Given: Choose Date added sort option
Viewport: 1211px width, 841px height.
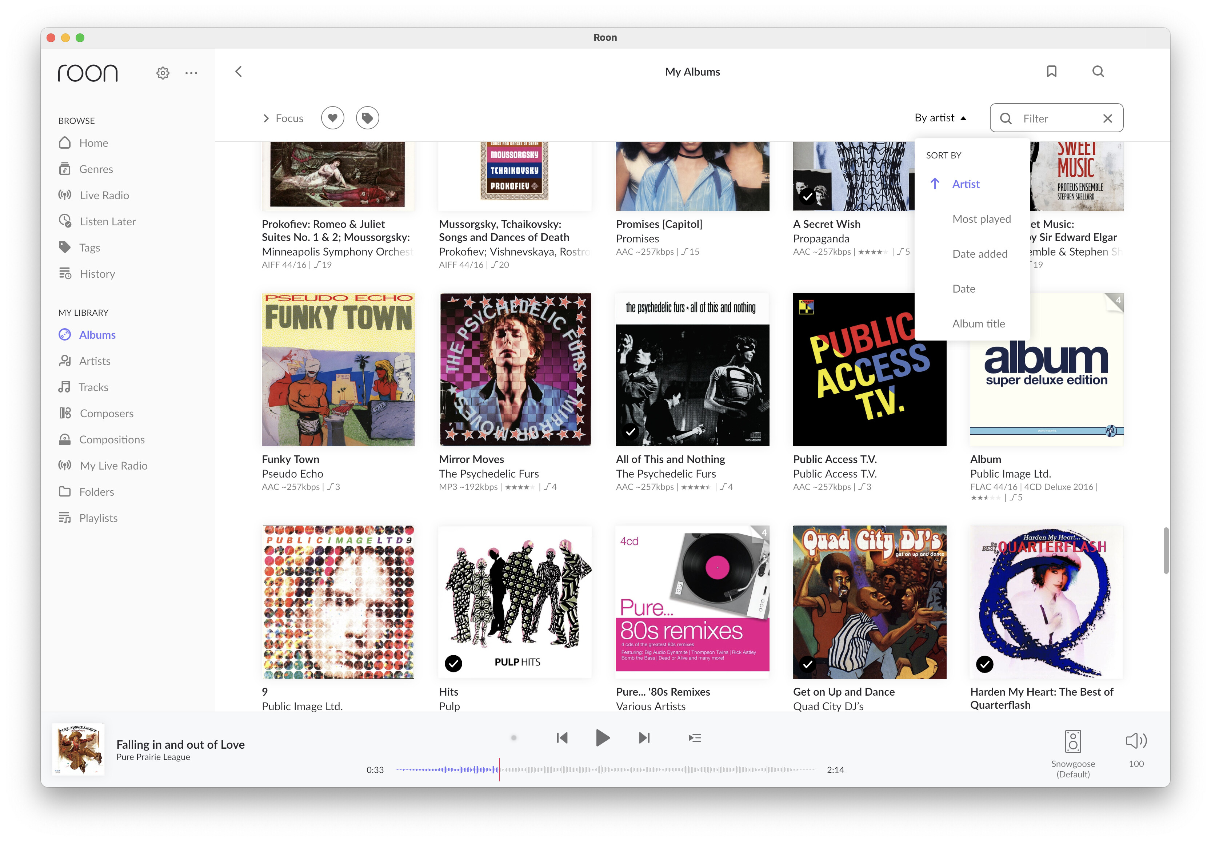Looking at the screenshot, I should coord(979,253).
